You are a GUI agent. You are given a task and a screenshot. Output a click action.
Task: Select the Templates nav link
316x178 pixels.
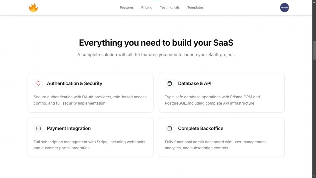195,8
